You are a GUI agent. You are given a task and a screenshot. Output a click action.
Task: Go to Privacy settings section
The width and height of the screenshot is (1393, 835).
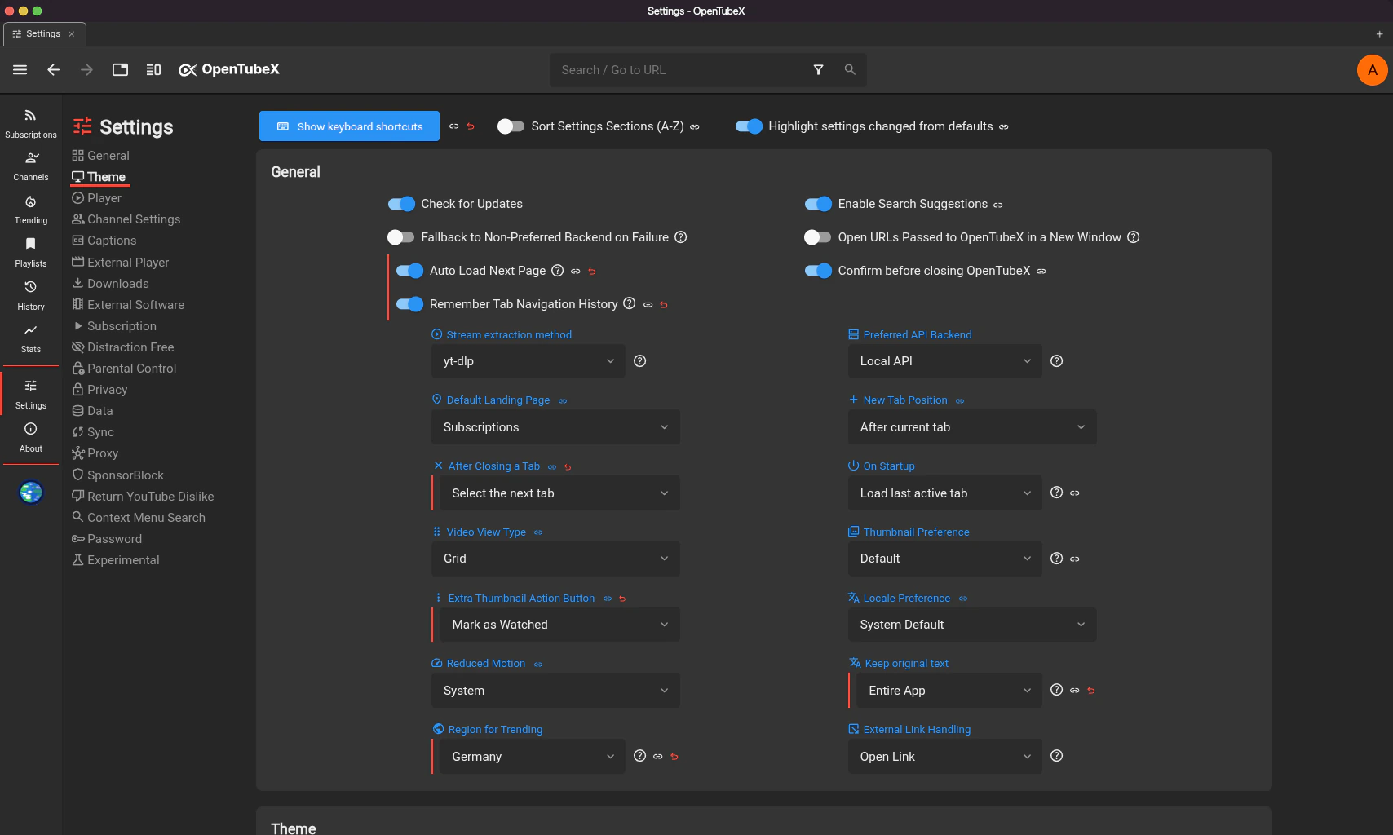click(x=99, y=390)
